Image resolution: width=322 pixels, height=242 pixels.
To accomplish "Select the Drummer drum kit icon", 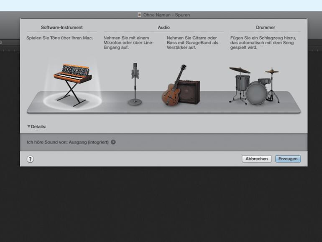I will pyautogui.click(x=254, y=86).
